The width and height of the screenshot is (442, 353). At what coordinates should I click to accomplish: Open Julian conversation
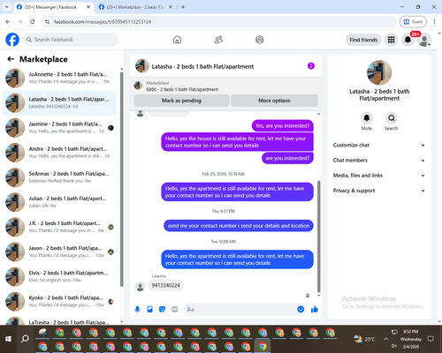(59, 202)
